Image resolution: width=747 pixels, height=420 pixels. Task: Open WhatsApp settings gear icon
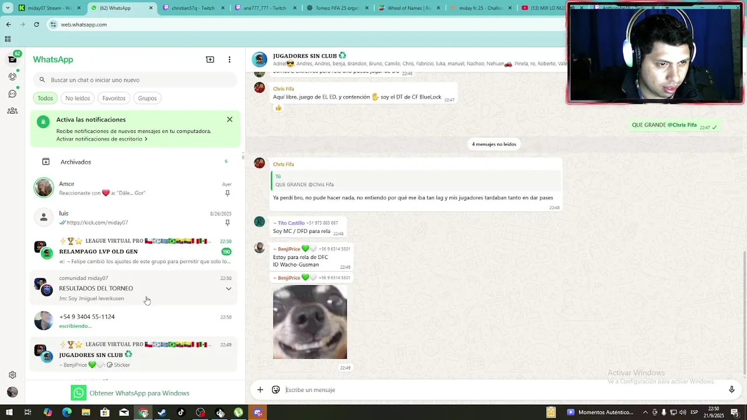tap(12, 375)
